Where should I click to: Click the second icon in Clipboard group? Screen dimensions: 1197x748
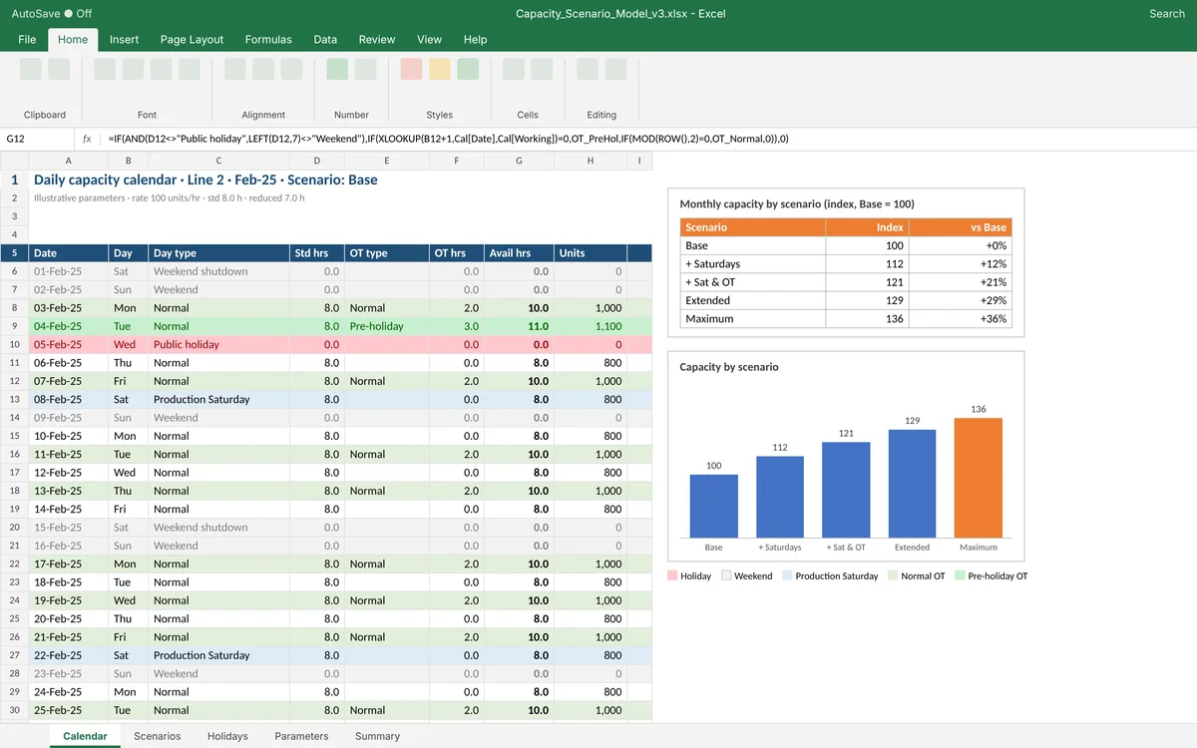pos(59,69)
